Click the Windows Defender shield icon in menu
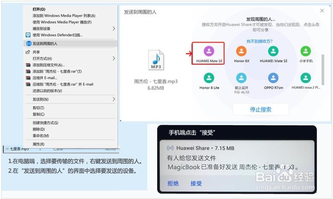Screen dimensions: 333x199 coord(28,35)
